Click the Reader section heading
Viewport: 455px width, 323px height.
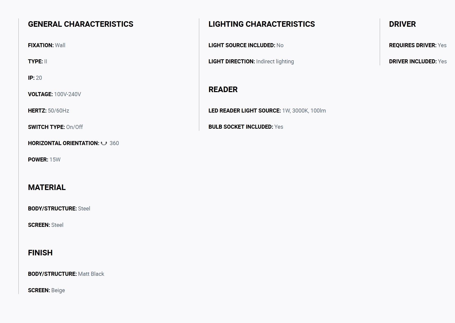pyautogui.click(x=223, y=89)
